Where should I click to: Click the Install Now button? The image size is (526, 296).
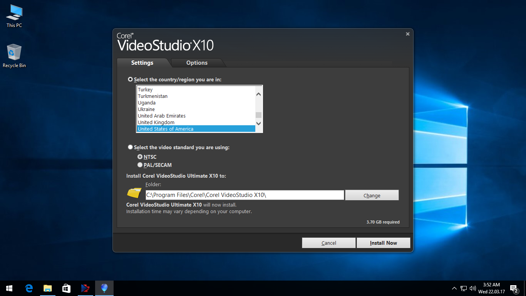(384, 243)
